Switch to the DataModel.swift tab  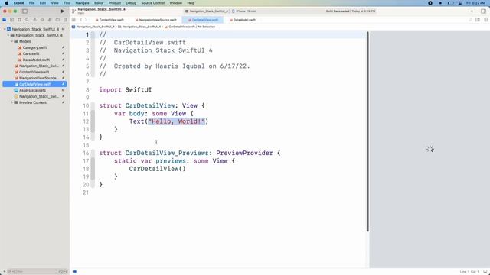tap(243, 20)
